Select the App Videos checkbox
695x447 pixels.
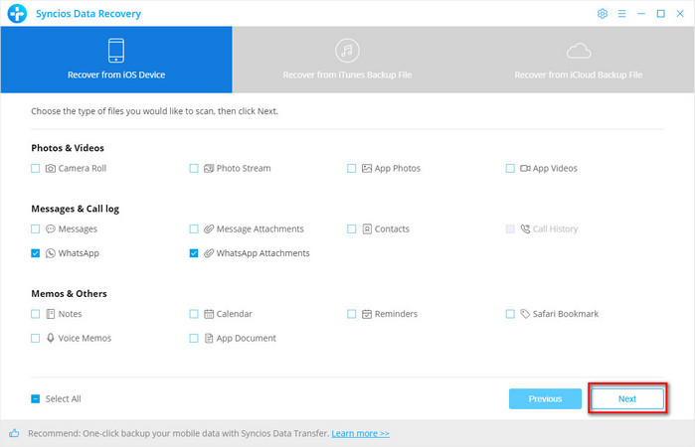coord(510,168)
